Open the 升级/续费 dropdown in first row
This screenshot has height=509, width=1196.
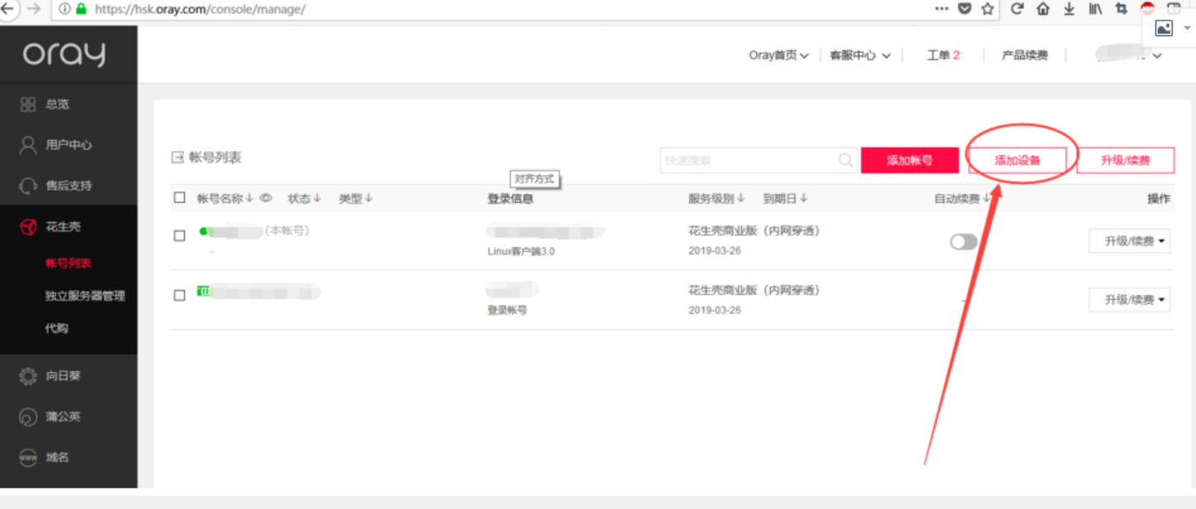(1129, 241)
